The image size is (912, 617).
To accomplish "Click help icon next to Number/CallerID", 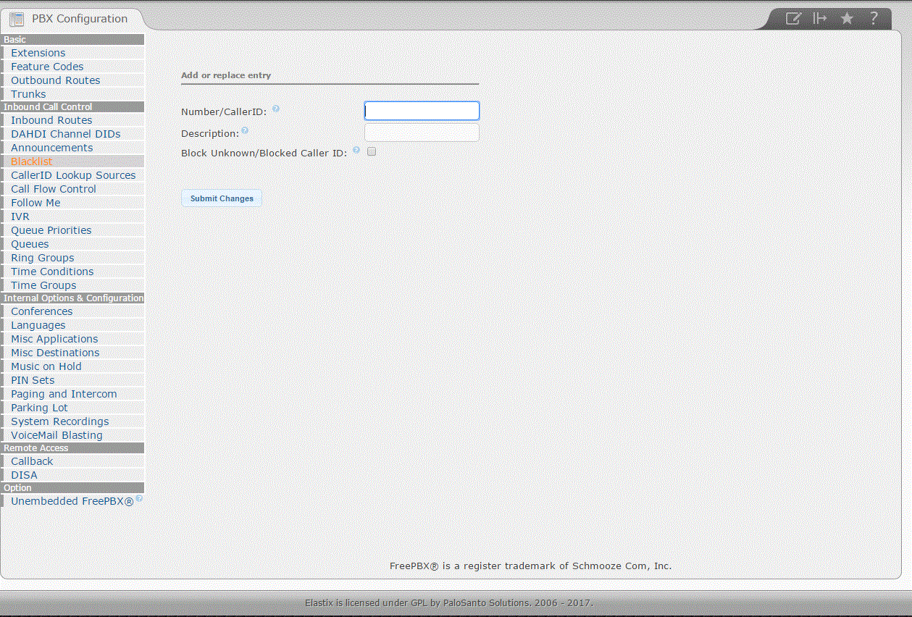I will click(276, 109).
